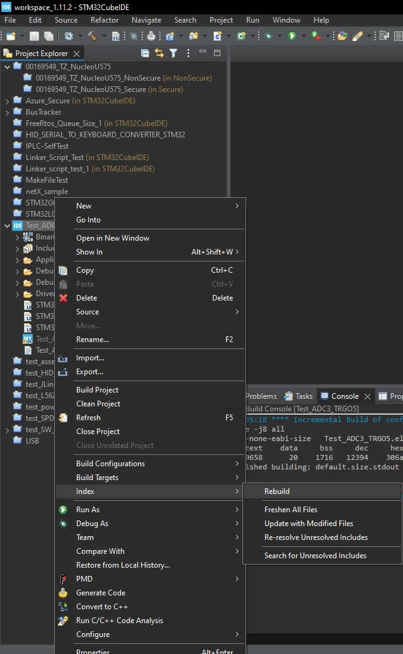This screenshot has height=654, width=403.
Task: Click the Save All toolbar icon
Action: (48, 37)
